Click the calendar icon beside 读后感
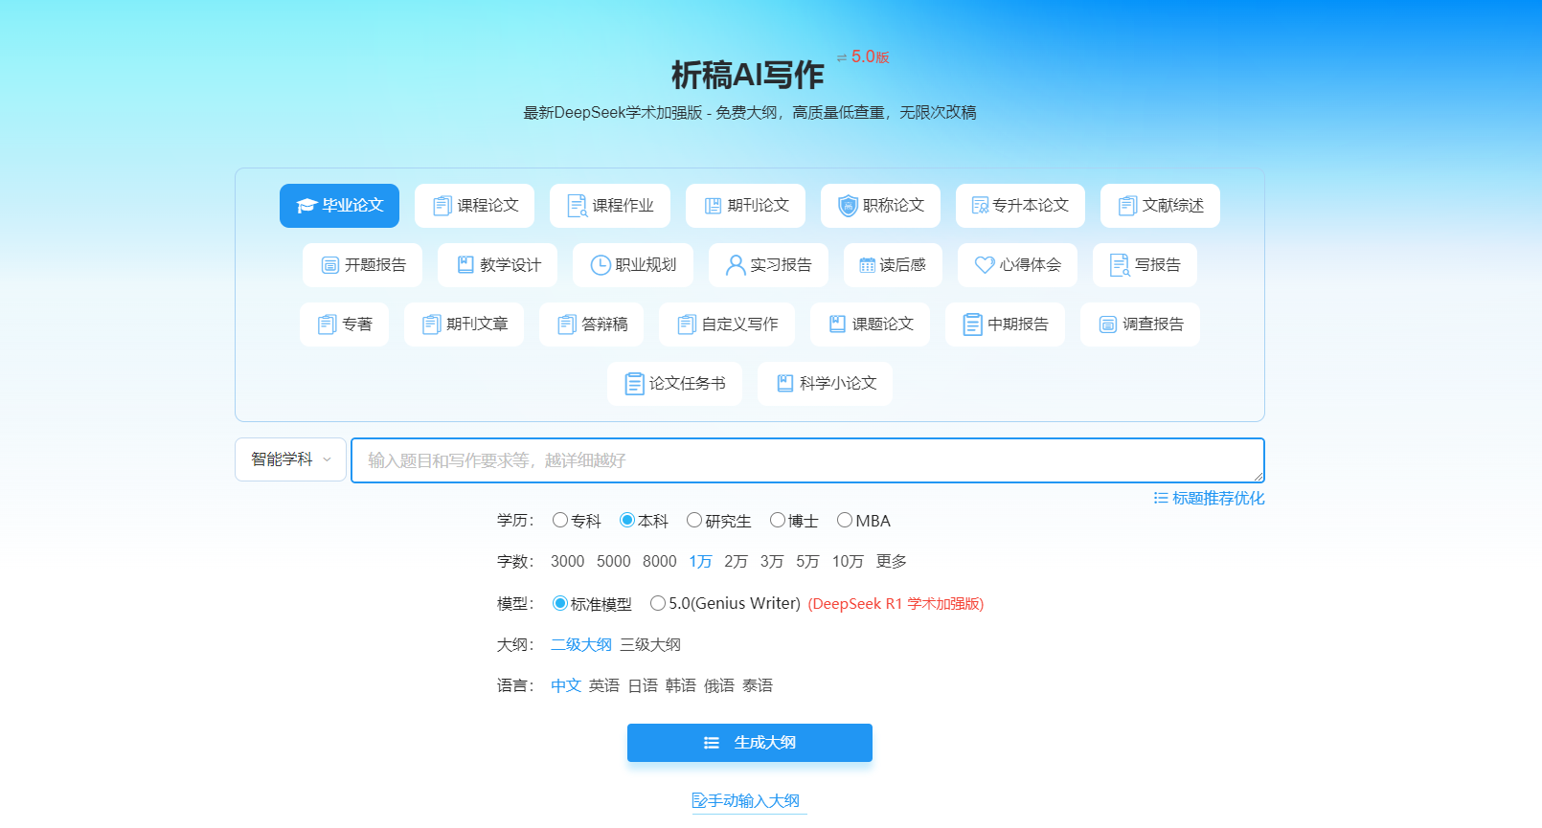This screenshot has width=1542, height=828. (x=867, y=265)
